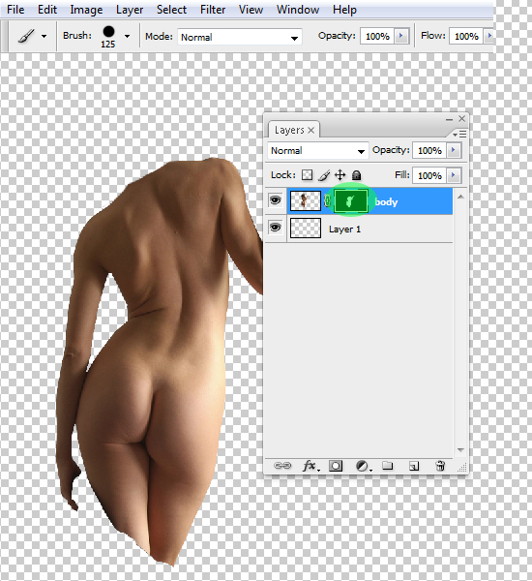Hide the body layer

(276, 200)
